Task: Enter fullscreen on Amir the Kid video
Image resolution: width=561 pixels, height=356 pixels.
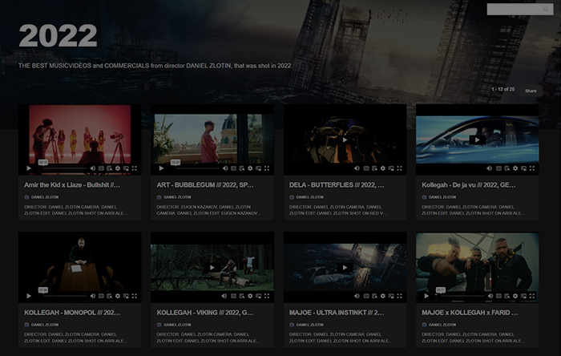Action: click(134, 168)
